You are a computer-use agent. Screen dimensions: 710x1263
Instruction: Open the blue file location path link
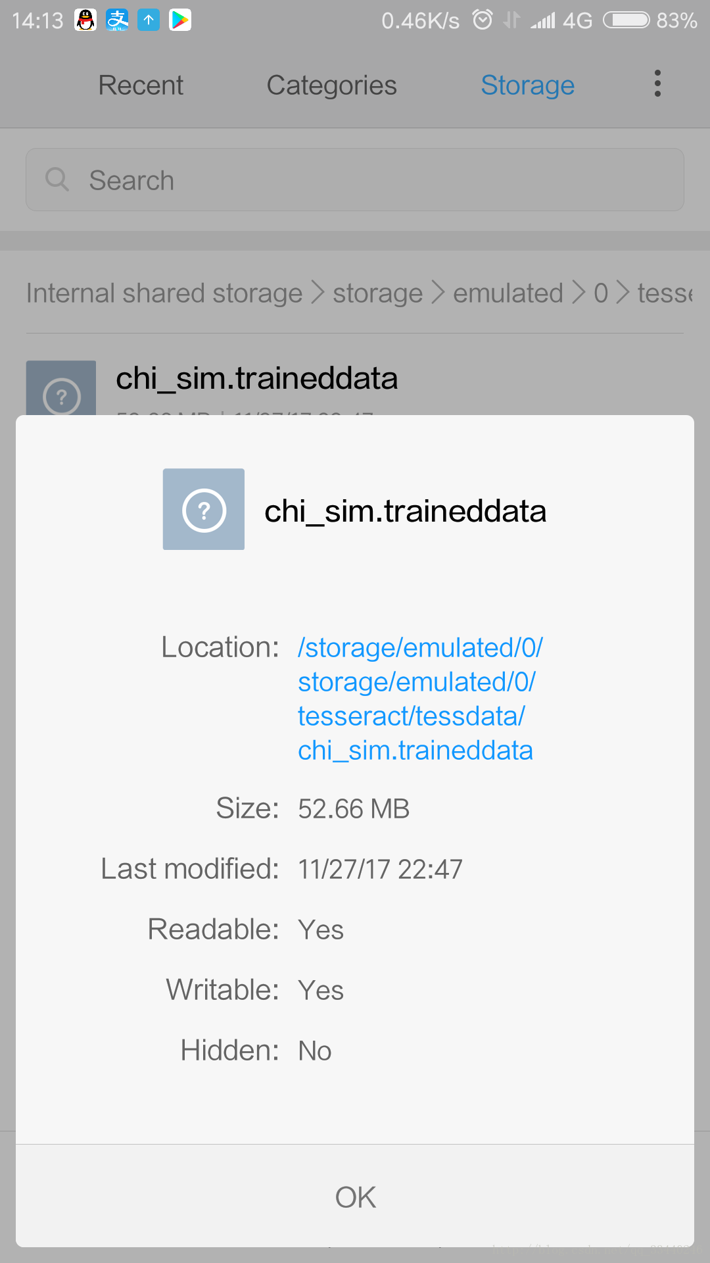click(x=420, y=699)
